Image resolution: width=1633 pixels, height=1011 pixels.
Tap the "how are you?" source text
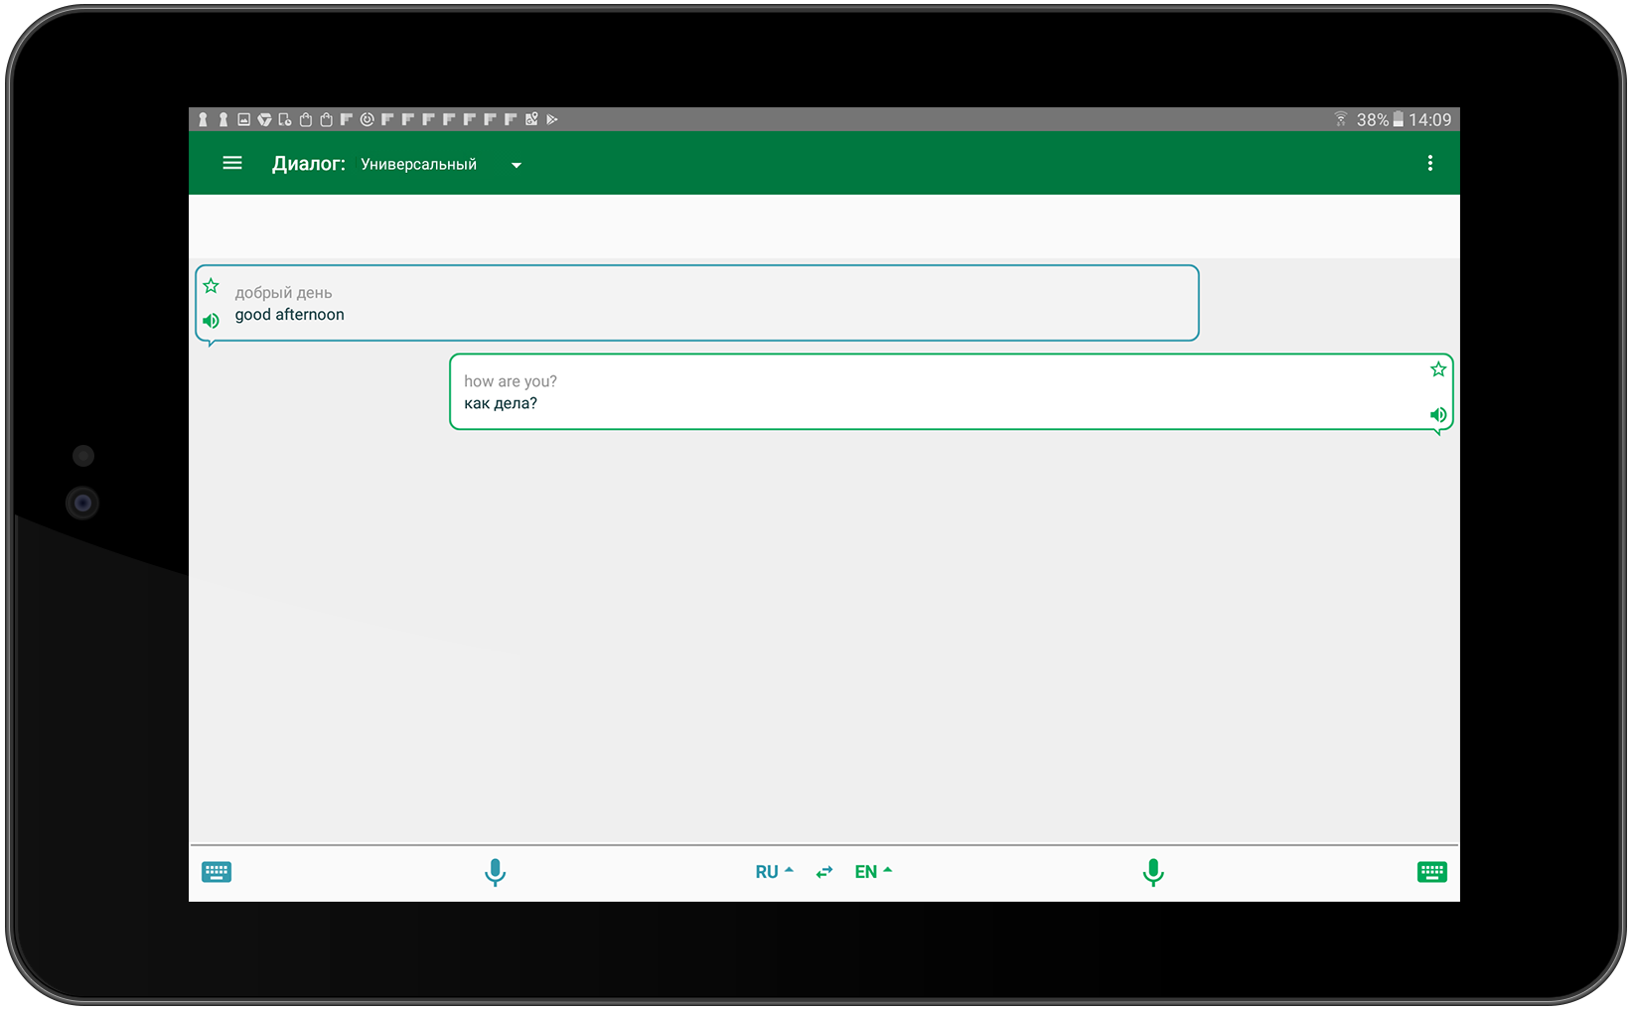[511, 381]
